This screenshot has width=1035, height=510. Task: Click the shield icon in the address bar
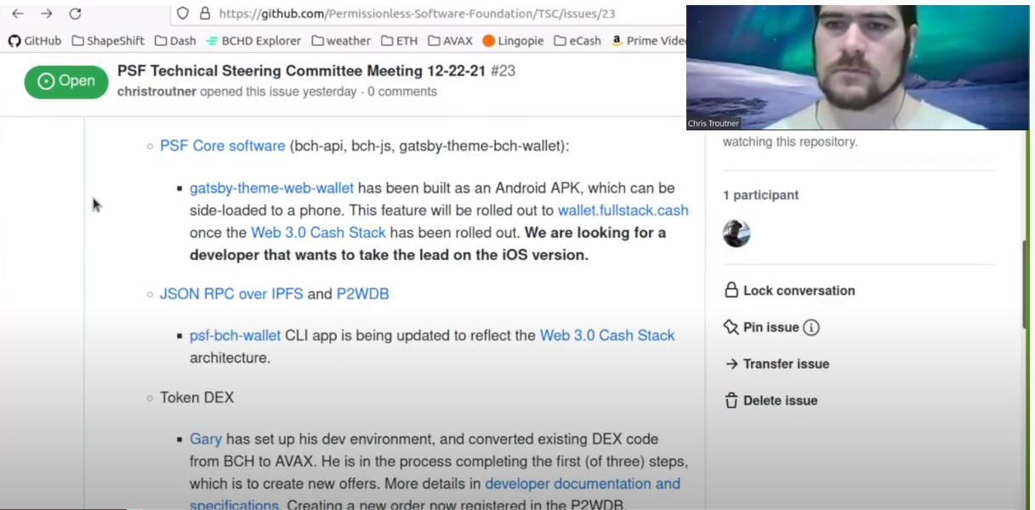(182, 14)
